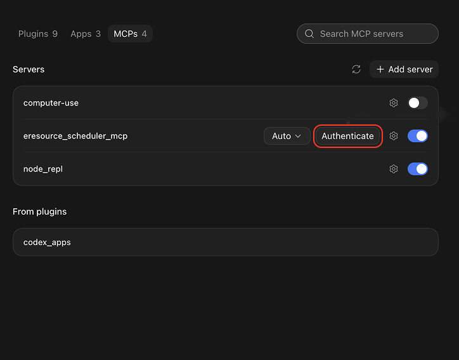The height and width of the screenshot is (360, 459).
Task: Switch to the Plugins tab
Action: [38, 34]
